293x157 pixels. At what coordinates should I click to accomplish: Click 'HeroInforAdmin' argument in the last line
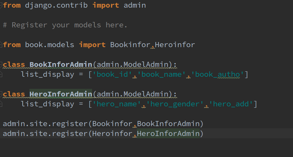[168, 133]
